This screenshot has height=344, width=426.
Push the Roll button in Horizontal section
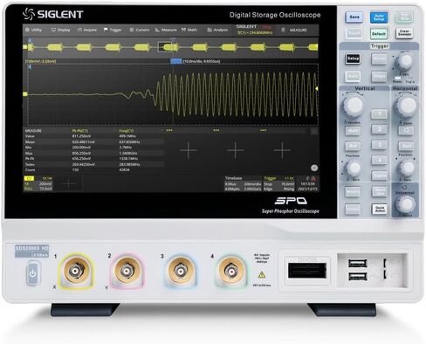pyautogui.click(x=406, y=146)
